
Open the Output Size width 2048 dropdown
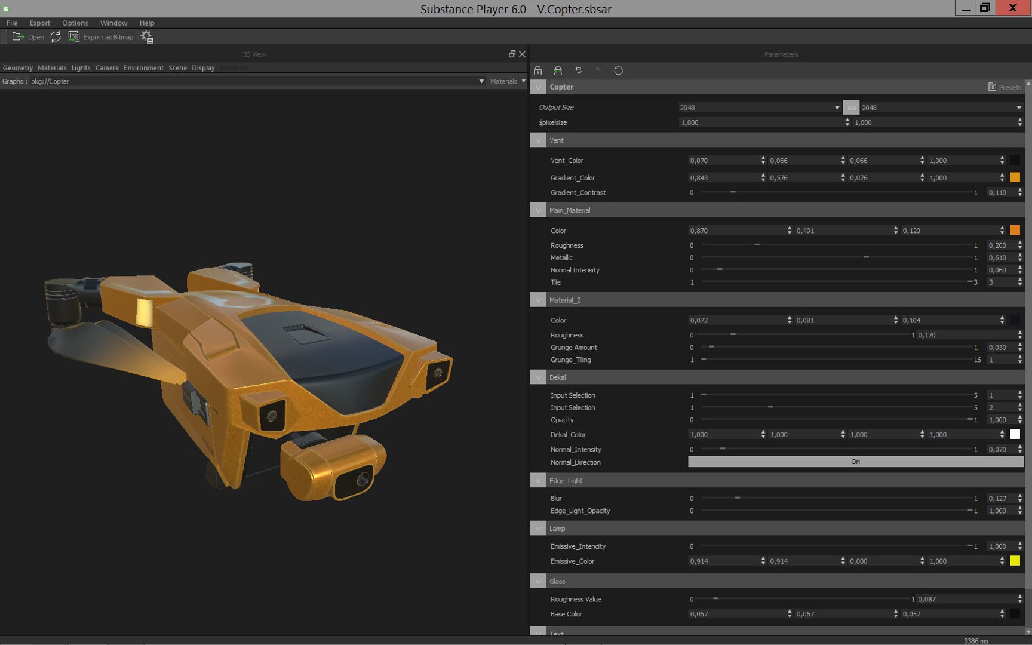(759, 107)
